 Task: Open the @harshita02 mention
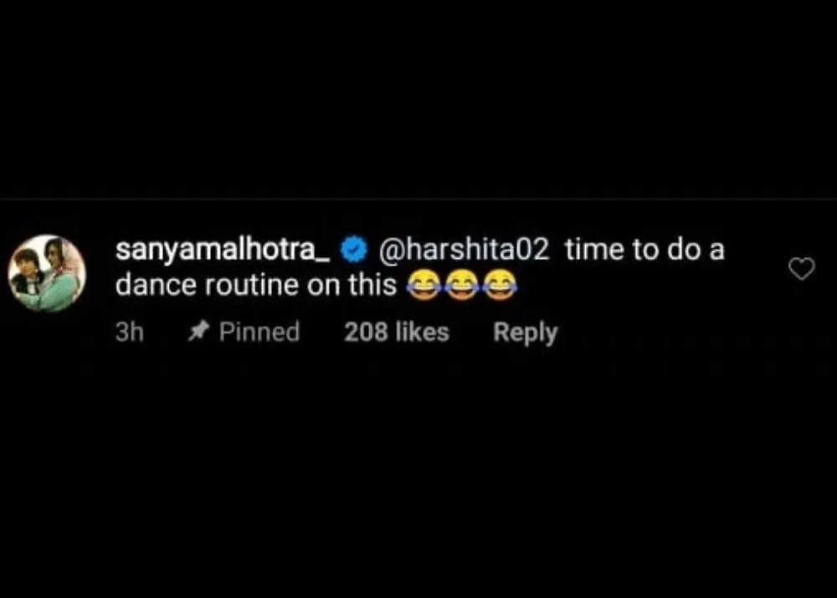click(x=464, y=250)
